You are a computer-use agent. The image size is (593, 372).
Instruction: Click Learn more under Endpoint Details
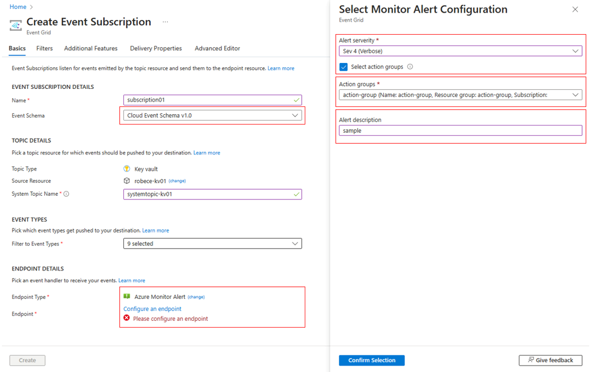tap(132, 281)
